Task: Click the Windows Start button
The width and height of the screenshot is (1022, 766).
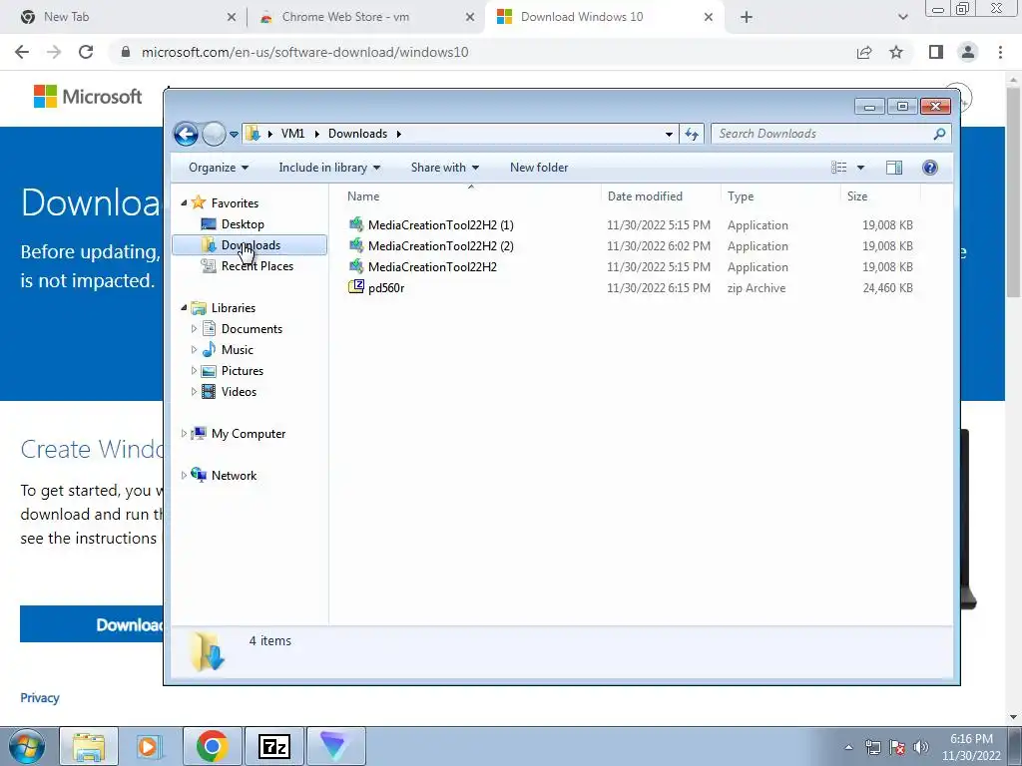Action: [x=27, y=746]
